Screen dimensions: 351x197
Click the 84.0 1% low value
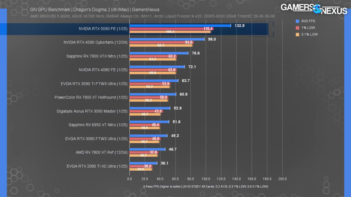click(x=189, y=42)
